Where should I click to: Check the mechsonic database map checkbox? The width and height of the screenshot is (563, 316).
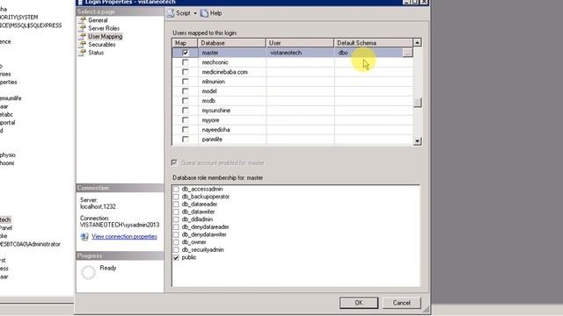[186, 62]
